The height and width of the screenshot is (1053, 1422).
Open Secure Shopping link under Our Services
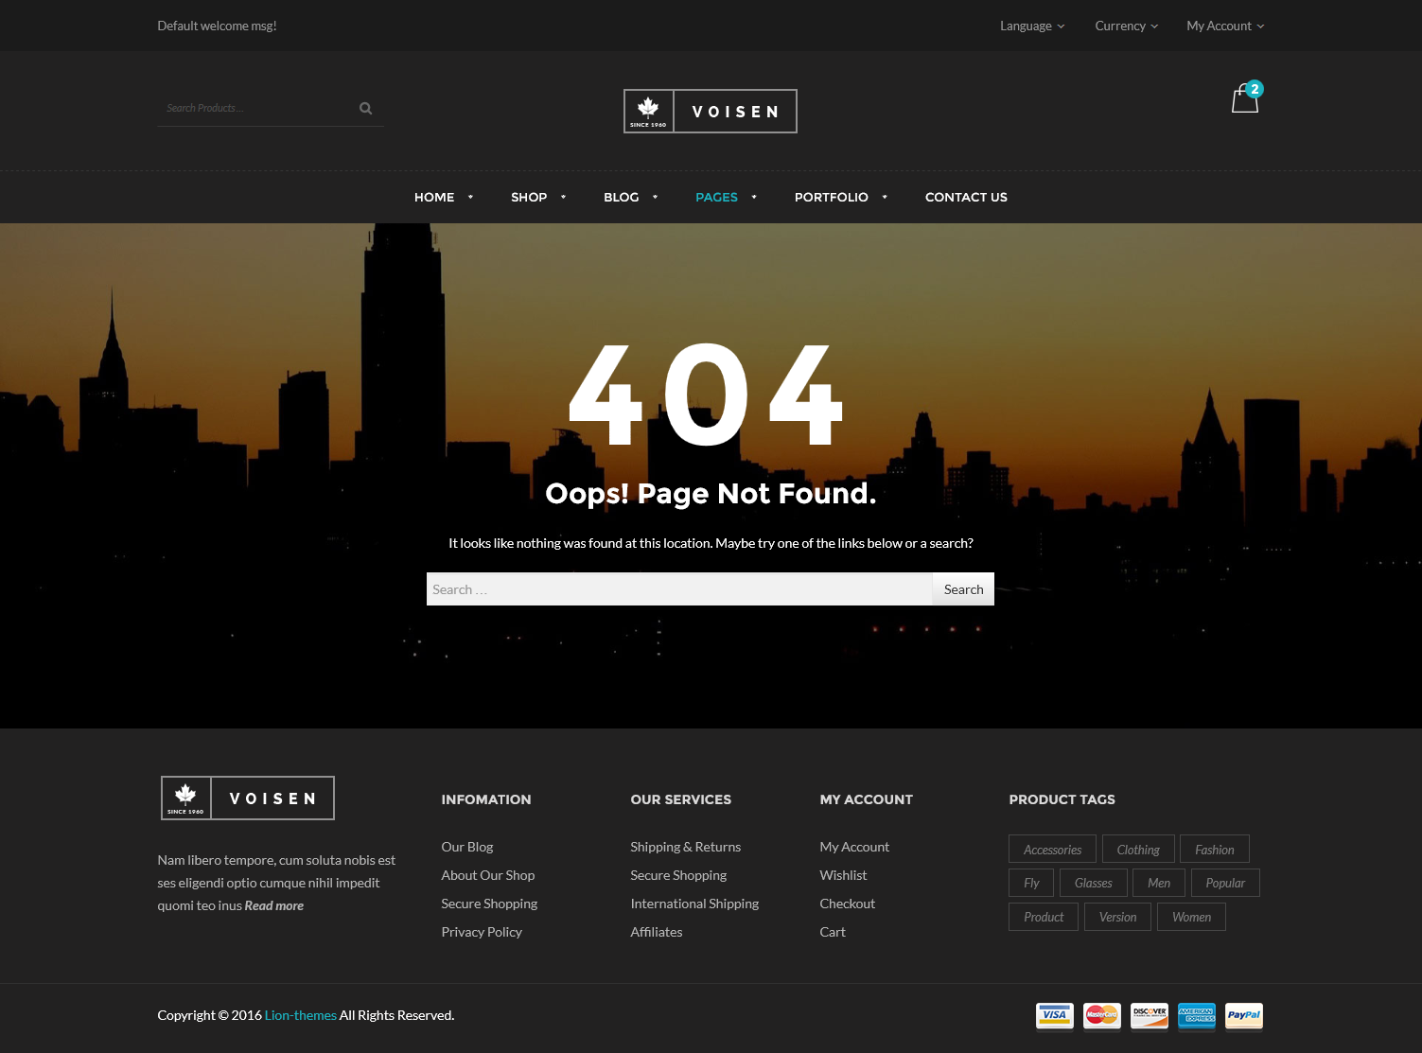(x=678, y=875)
